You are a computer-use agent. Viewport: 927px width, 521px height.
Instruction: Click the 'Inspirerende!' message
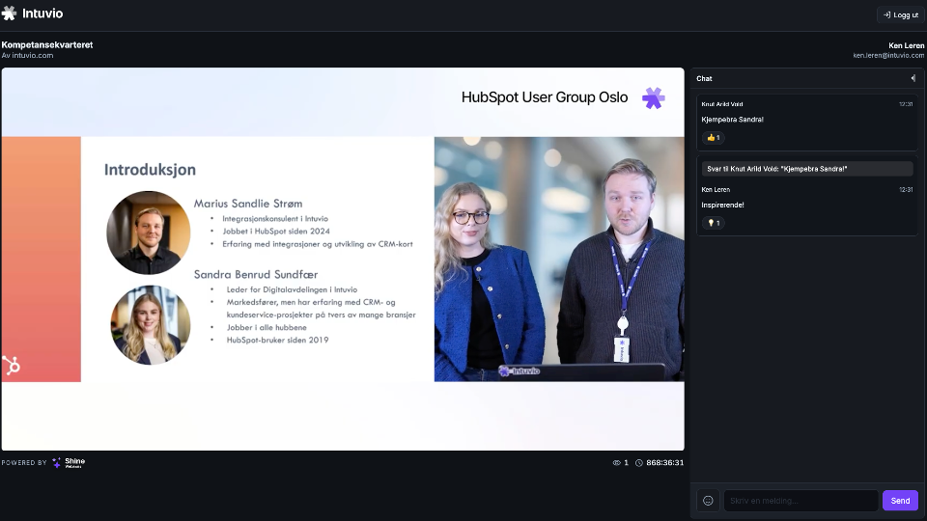point(722,205)
